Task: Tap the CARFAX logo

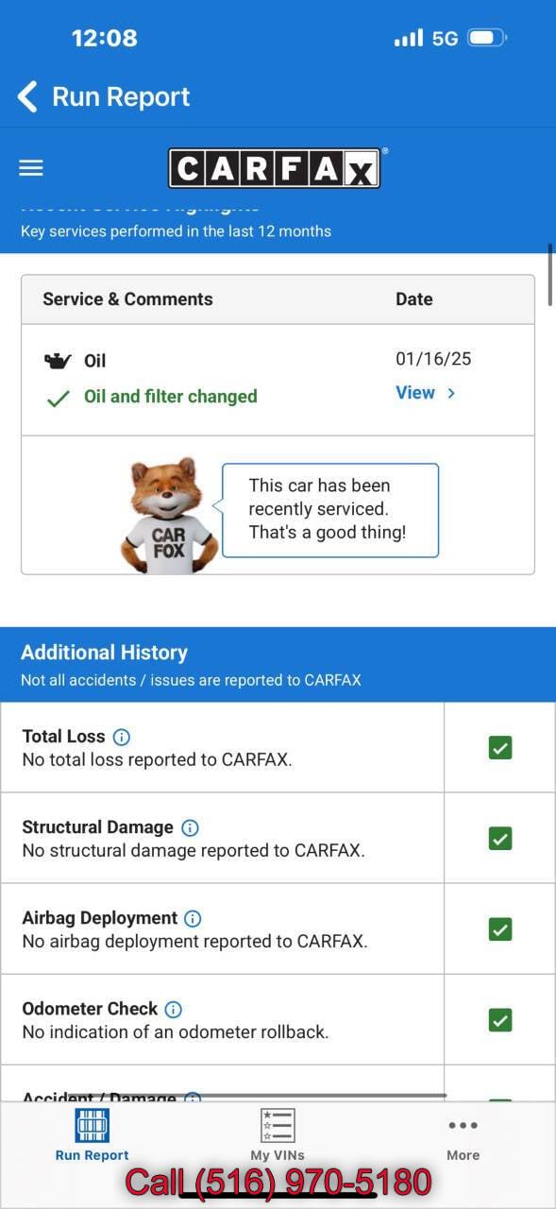Action: (275, 168)
